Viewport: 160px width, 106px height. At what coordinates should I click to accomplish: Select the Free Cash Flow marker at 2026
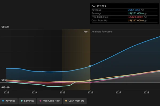90,82
